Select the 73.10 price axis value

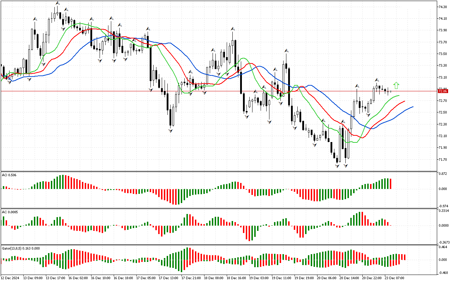[443, 77]
